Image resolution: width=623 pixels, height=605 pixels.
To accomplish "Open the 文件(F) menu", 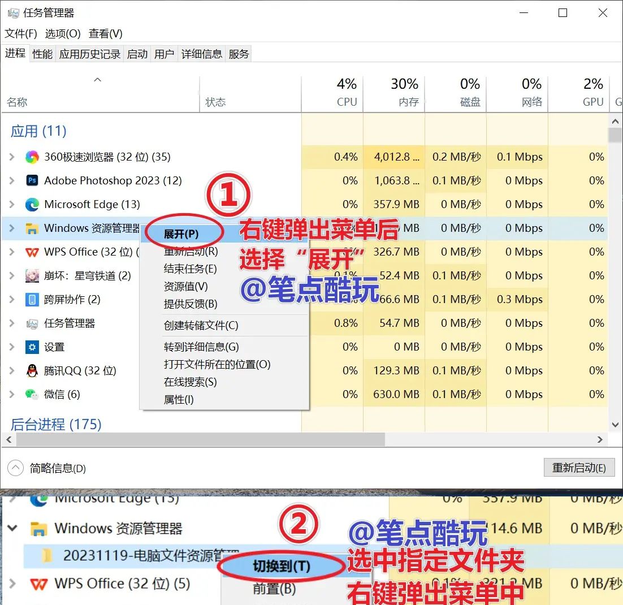I will pos(21,34).
